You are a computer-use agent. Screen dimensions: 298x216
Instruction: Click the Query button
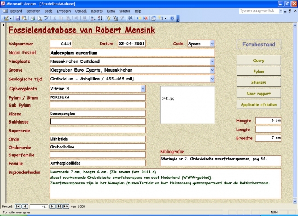click(x=259, y=61)
